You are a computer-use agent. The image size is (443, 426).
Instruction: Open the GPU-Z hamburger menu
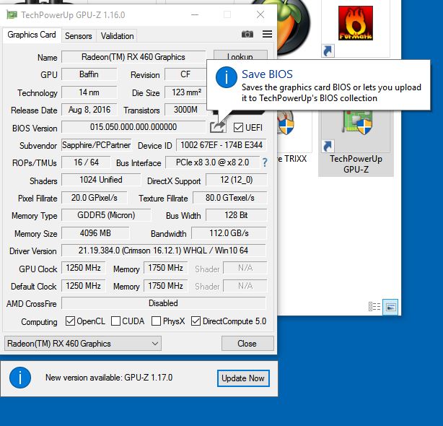pyautogui.click(x=267, y=34)
